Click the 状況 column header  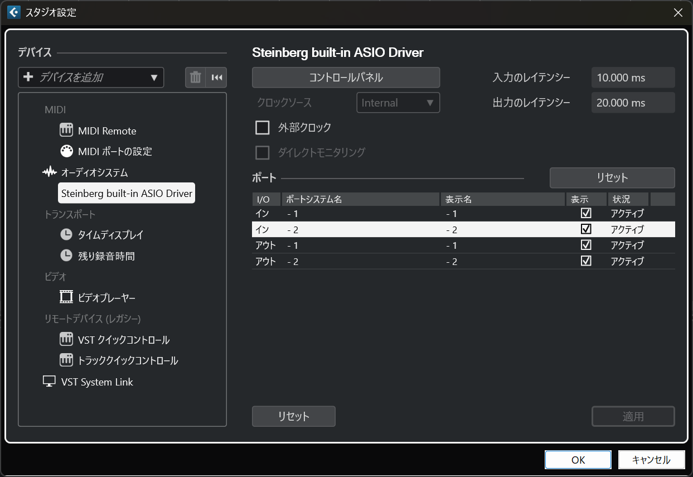click(628, 199)
